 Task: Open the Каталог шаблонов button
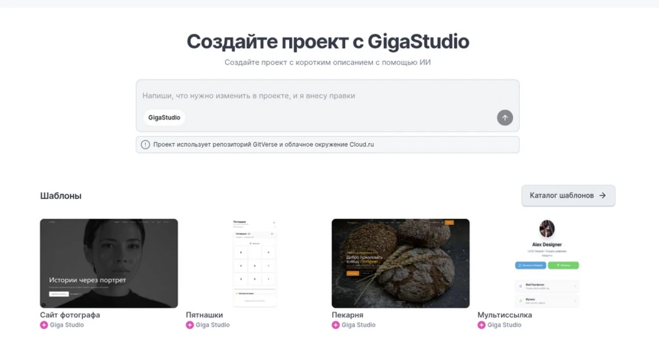[568, 196]
